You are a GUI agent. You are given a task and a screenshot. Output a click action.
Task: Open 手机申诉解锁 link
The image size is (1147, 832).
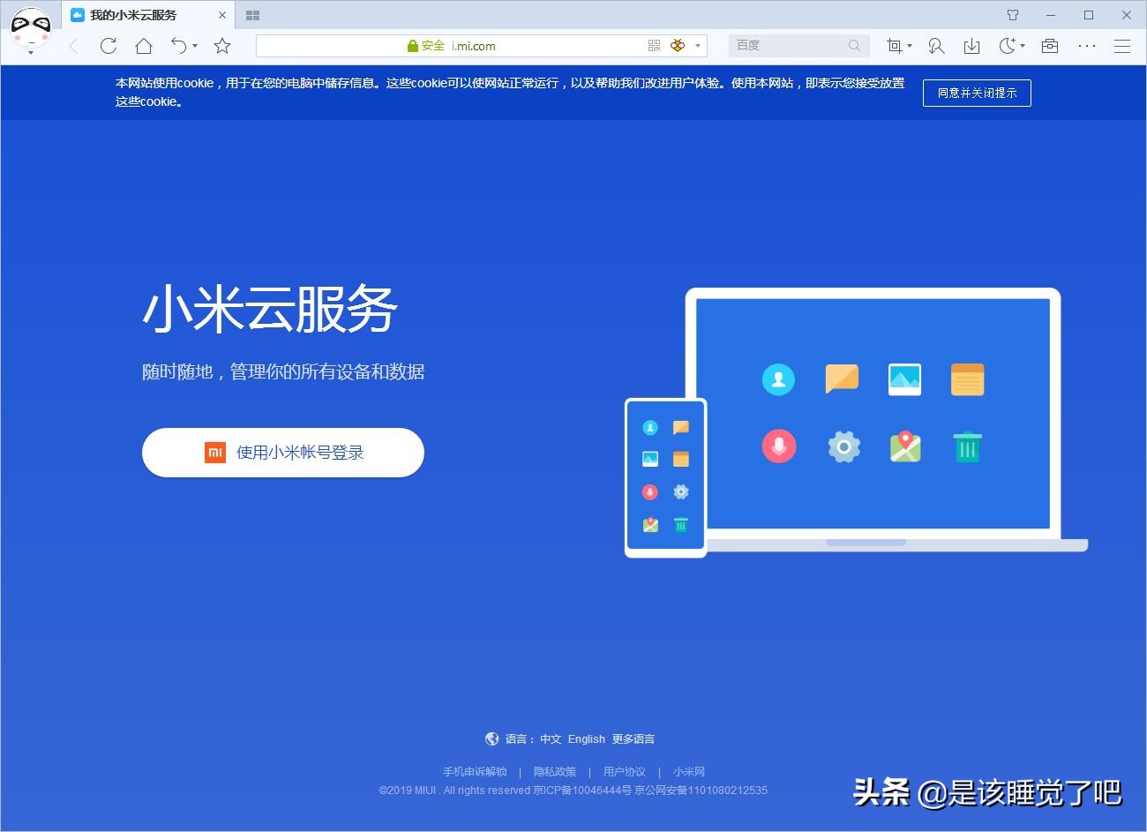coord(475,772)
